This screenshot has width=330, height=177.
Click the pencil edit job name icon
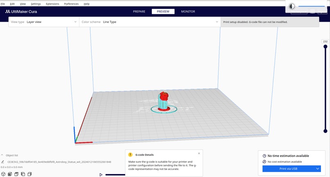tap(2, 162)
